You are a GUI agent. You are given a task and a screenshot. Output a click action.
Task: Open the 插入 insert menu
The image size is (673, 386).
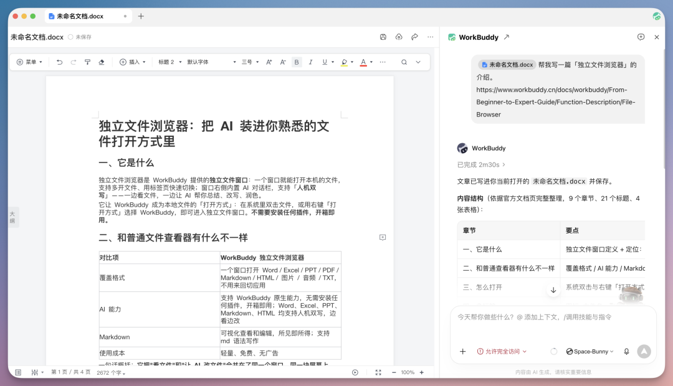133,62
